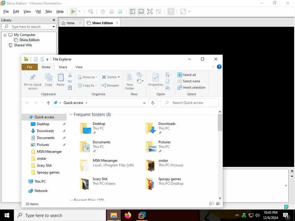Click the Paste ribbon button
The image size is (295, 221).
tap(60, 80)
